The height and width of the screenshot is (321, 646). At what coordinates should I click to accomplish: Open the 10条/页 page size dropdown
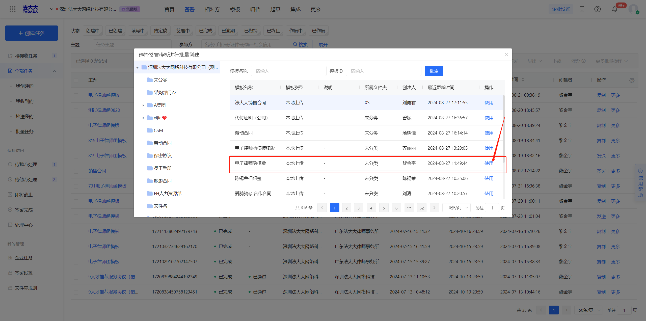point(456,208)
